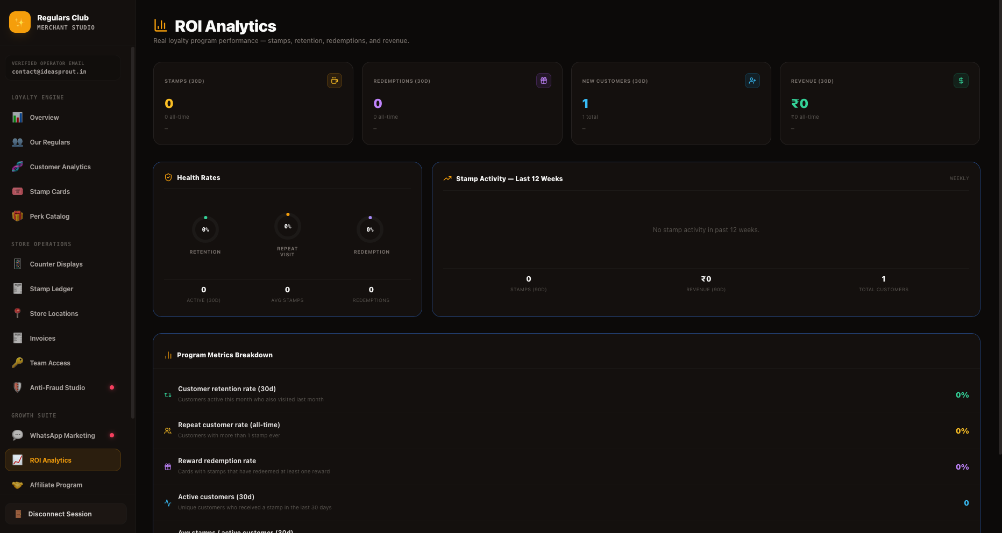This screenshot has width=1002, height=533.
Task: Open the Invoices page
Action: tap(63, 338)
